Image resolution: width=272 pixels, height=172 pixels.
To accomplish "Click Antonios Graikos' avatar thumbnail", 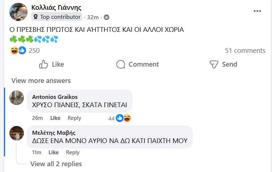I will click(x=17, y=98).
